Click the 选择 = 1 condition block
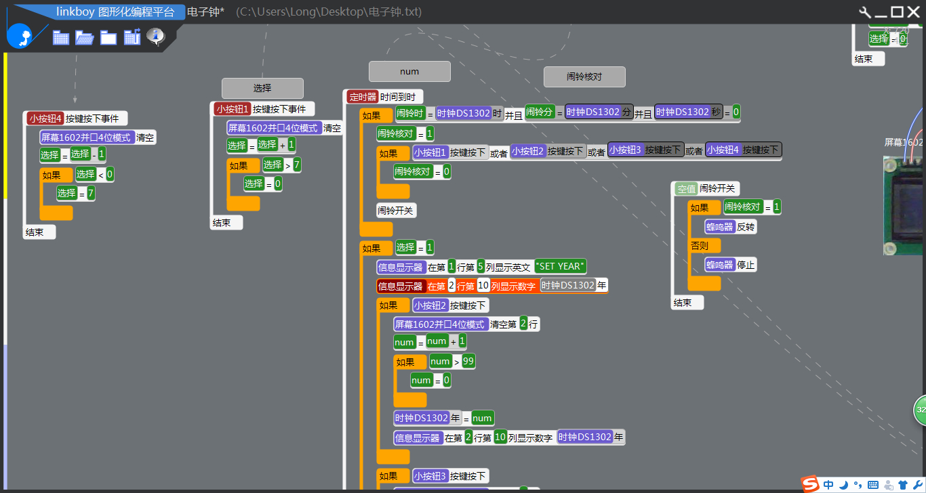Viewport: 926px width, 493px height. 415,247
